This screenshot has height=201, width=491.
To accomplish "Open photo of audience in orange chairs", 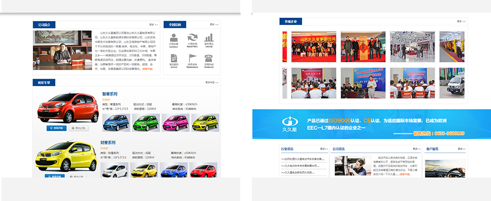I will (412, 83).
